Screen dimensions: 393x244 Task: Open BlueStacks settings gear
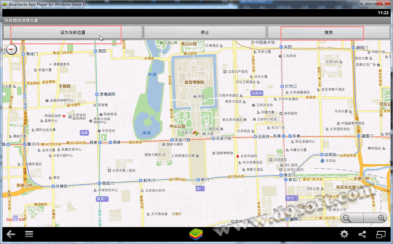pos(344,234)
